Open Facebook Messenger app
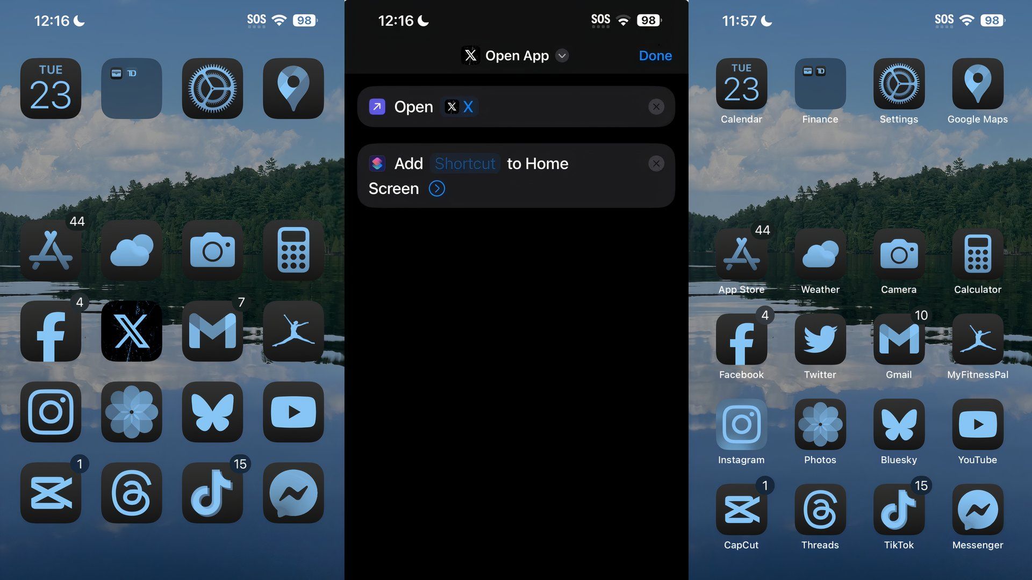 point(977,509)
